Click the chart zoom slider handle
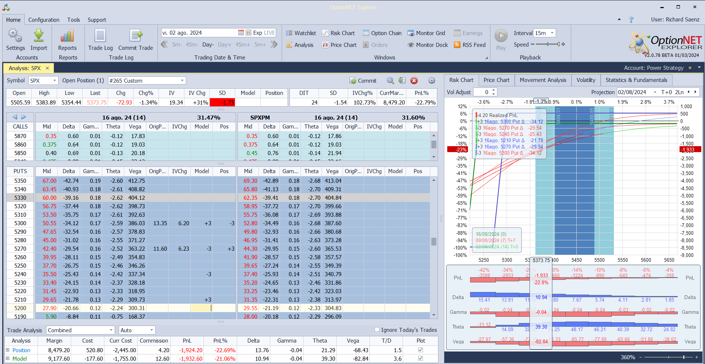 pos(684,357)
